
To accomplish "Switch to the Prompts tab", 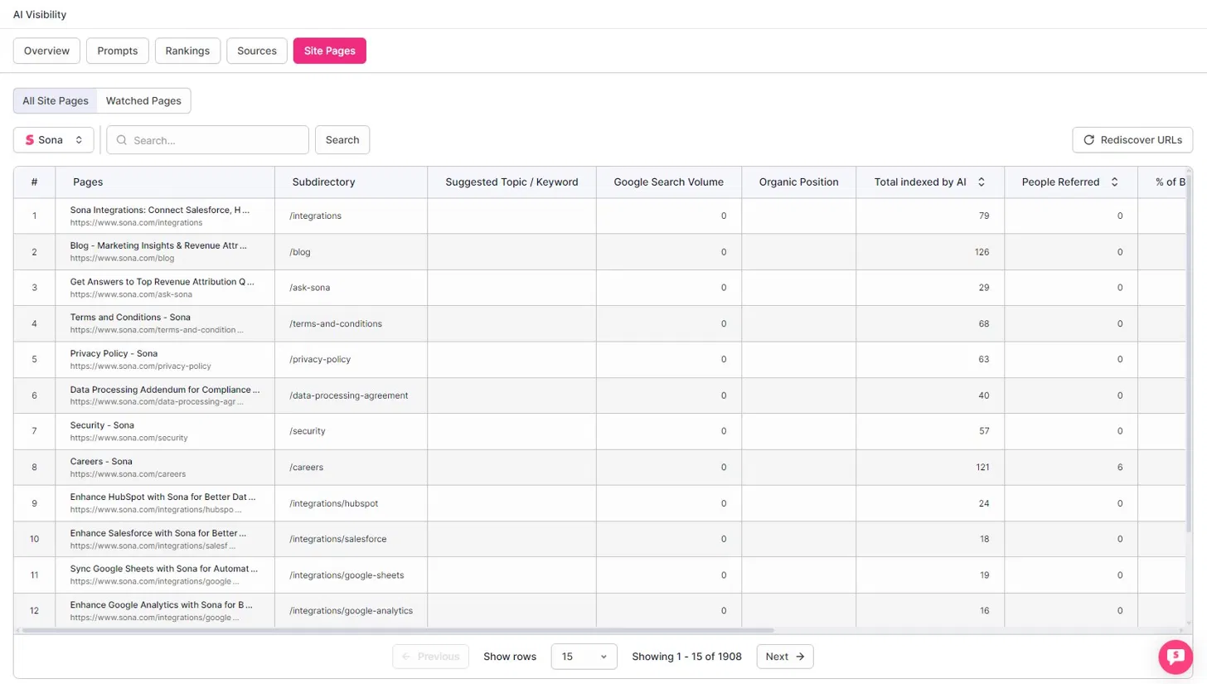I will 117,51.
